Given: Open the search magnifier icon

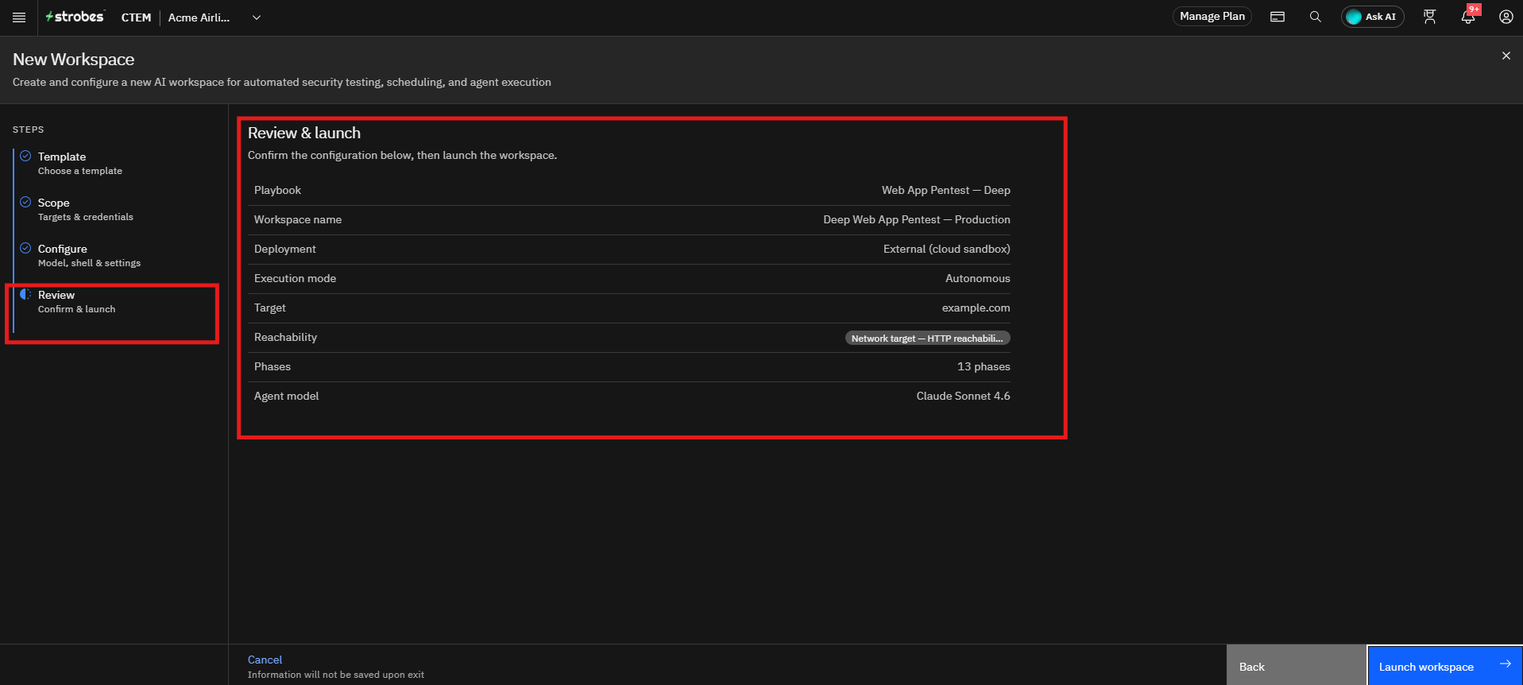Looking at the screenshot, I should point(1316,17).
